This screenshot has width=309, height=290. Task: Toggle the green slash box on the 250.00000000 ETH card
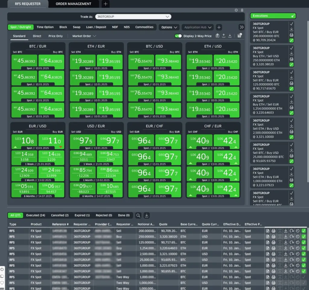point(291,65)
